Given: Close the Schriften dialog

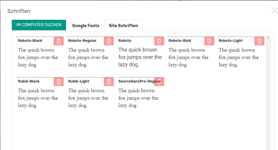Looking at the screenshot, I should [274, 11].
